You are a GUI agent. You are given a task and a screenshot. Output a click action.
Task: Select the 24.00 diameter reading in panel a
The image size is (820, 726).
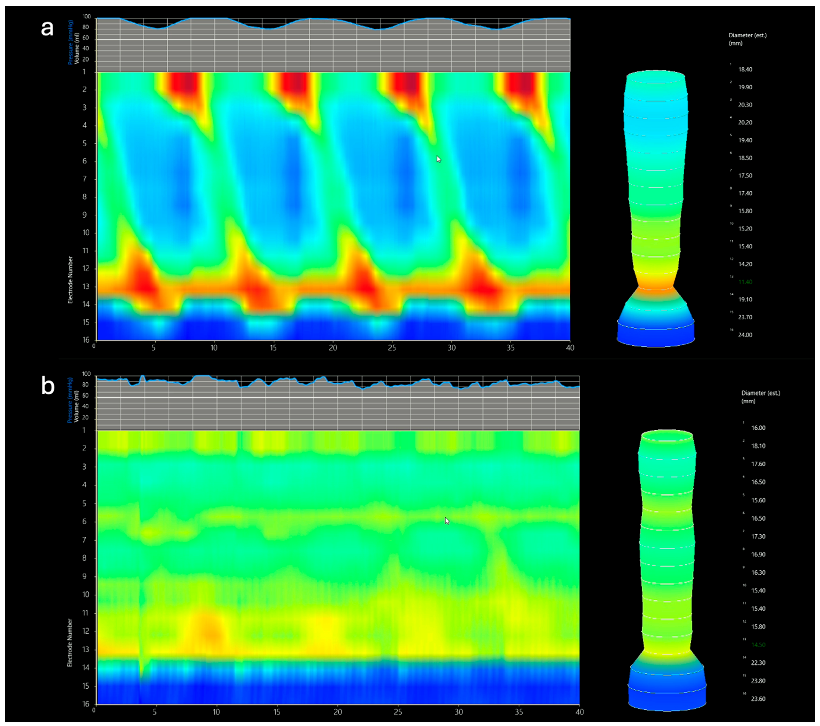pos(745,335)
